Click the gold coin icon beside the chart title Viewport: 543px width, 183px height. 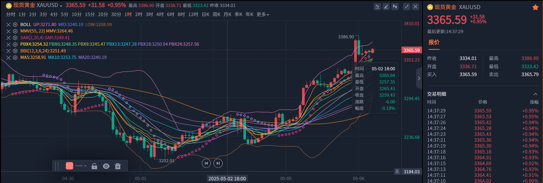point(9,6)
